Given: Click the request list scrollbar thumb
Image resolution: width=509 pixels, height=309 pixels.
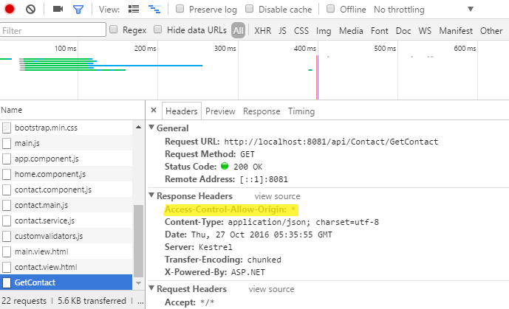Looking at the screenshot, I should click(x=138, y=240).
